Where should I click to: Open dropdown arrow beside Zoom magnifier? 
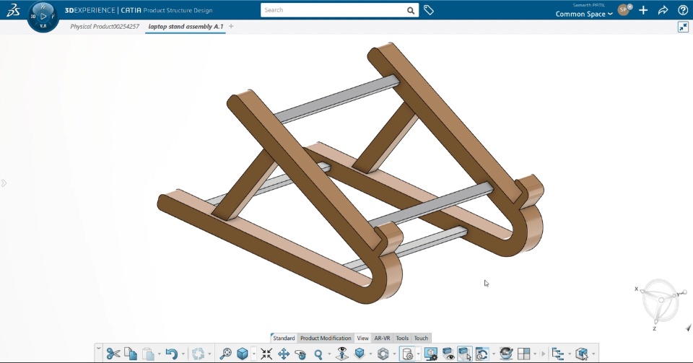click(329, 354)
